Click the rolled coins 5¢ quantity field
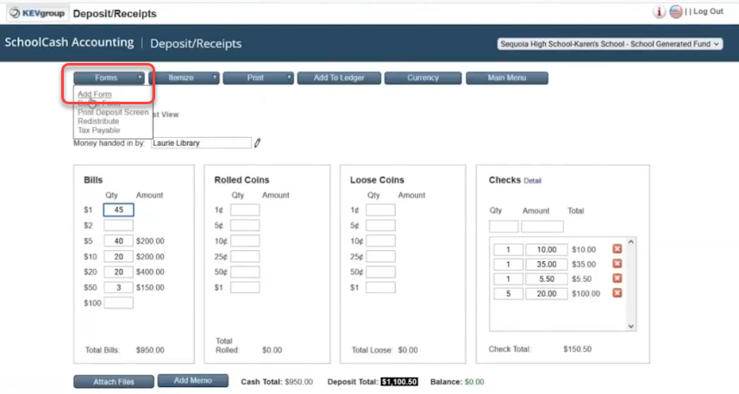This screenshot has height=394, width=739. pyautogui.click(x=245, y=225)
